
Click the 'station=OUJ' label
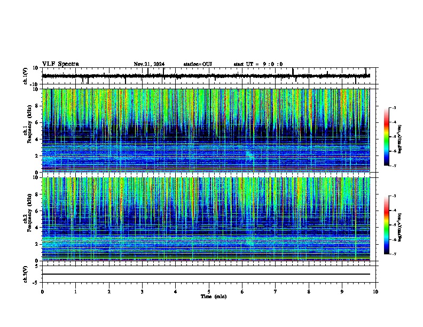tap(198, 64)
